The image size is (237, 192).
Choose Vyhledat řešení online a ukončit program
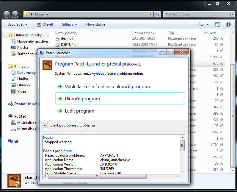click(107, 87)
